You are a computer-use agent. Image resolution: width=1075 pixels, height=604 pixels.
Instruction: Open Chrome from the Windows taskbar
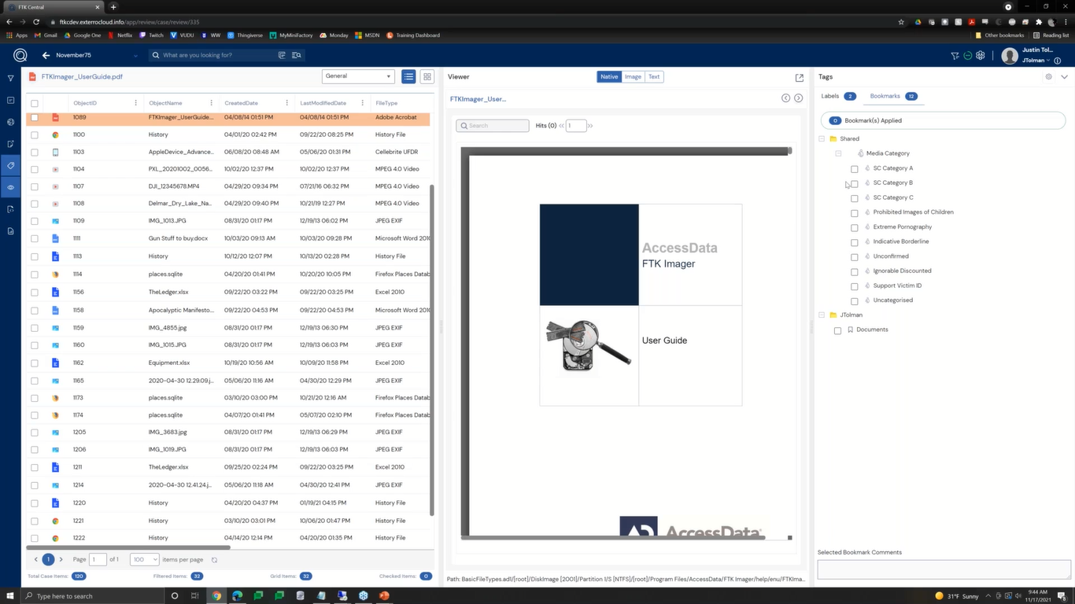point(216,595)
